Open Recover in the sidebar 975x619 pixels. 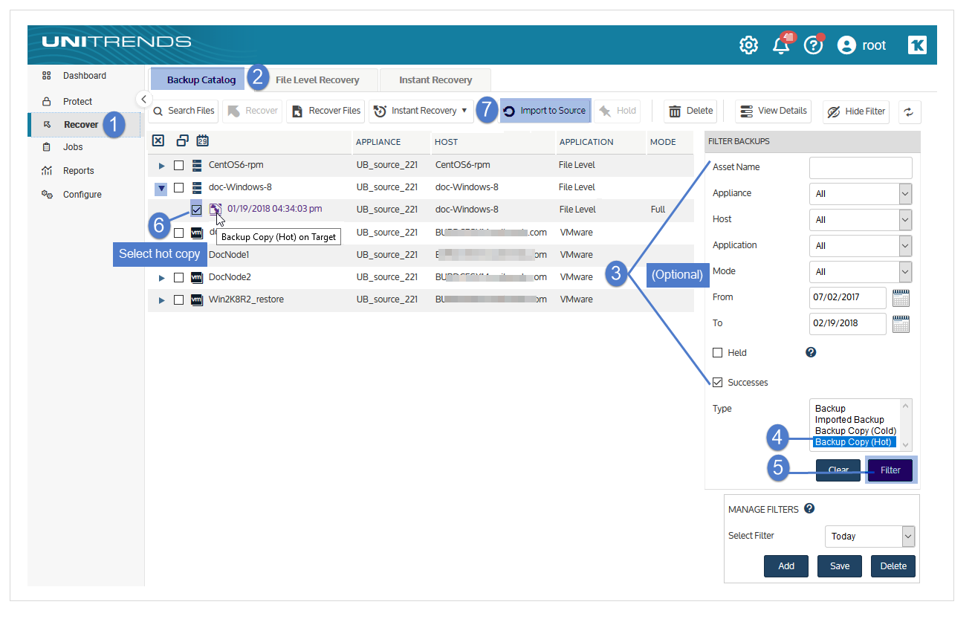[x=81, y=125]
